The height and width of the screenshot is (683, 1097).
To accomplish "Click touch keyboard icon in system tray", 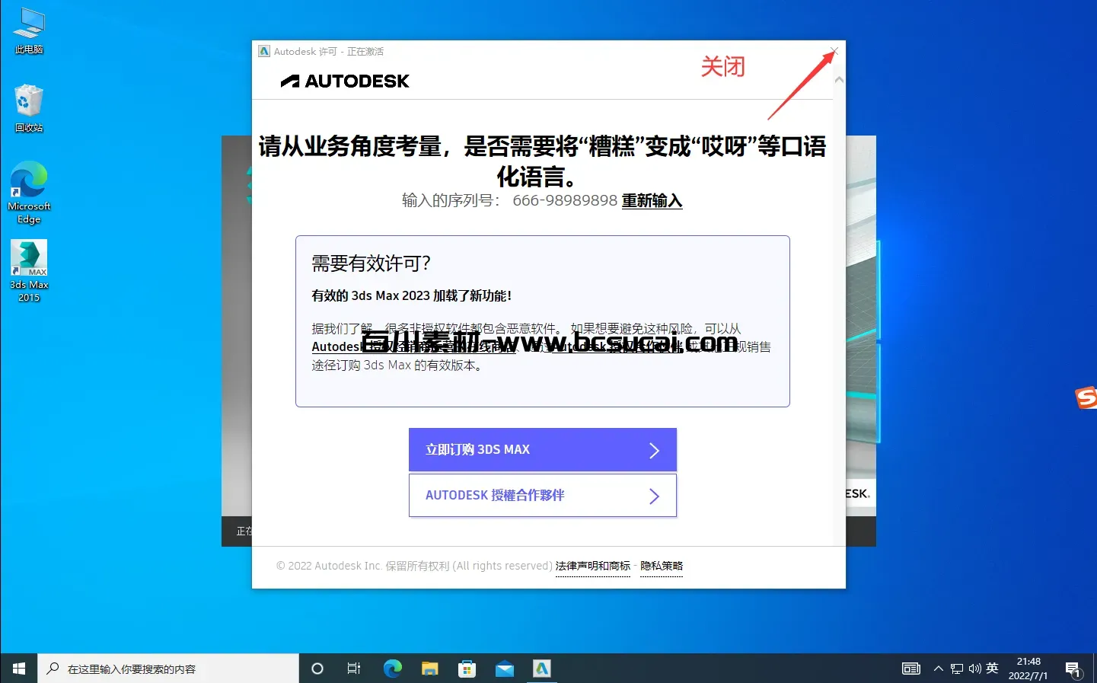I will tap(911, 669).
